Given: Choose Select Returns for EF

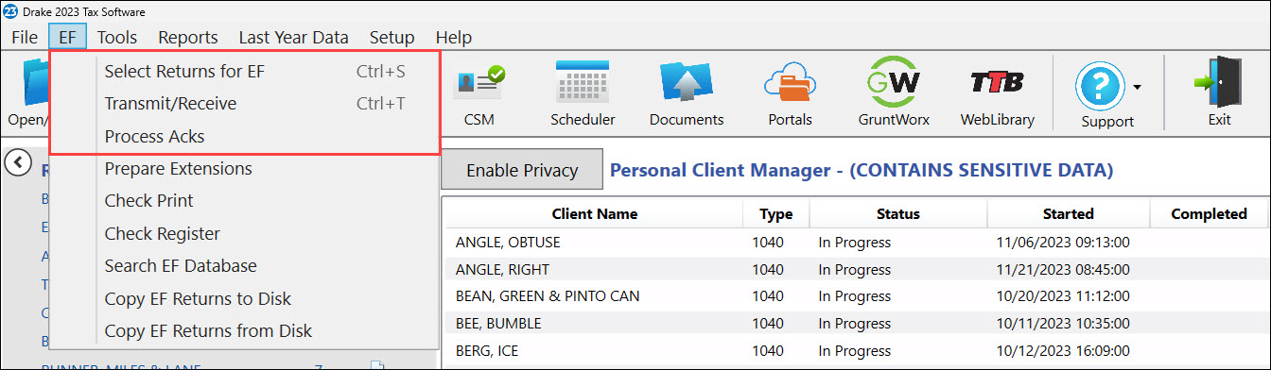Looking at the screenshot, I should pyautogui.click(x=245, y=71).
